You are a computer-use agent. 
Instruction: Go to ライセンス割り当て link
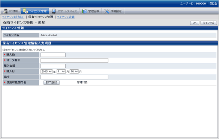coord(13,17)
